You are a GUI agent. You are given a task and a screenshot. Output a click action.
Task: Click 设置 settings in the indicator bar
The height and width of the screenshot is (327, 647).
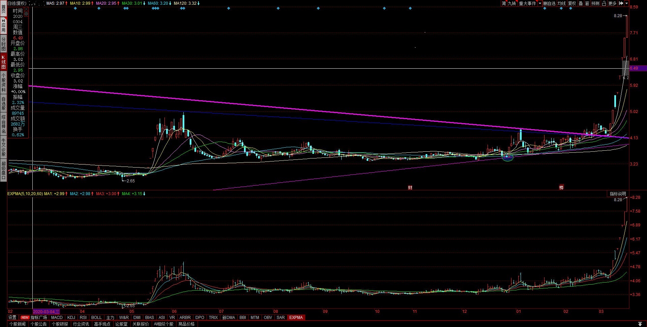(x=12, y=317)
